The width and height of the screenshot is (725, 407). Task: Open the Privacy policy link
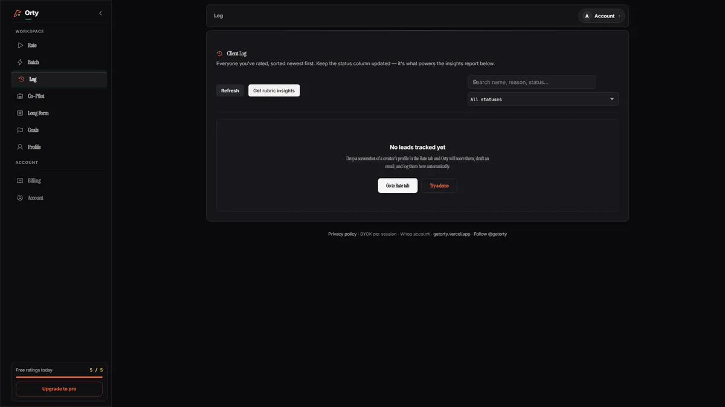pos(343,234)
